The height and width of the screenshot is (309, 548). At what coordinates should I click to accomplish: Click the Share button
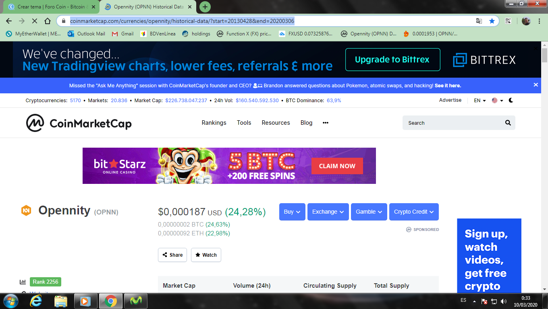[172, 255]
